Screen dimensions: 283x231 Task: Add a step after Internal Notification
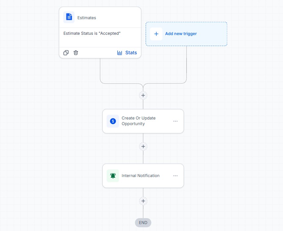pyautogui.click(x=143, y=201)
